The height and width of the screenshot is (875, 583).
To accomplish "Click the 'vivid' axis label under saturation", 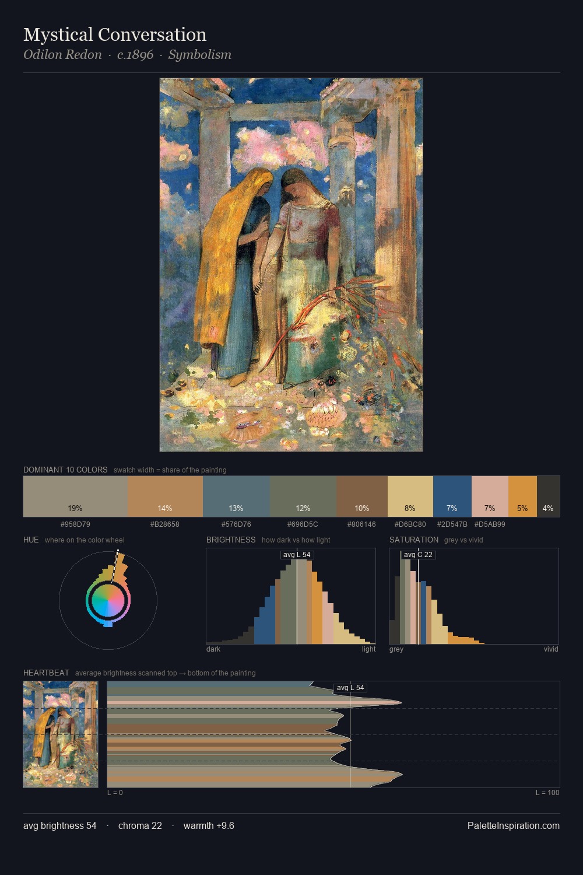I will pos(551,649).
